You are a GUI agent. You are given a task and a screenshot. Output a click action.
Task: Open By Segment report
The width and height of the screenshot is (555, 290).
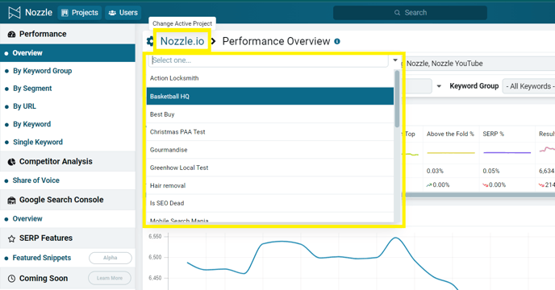[x=32, y=89]
